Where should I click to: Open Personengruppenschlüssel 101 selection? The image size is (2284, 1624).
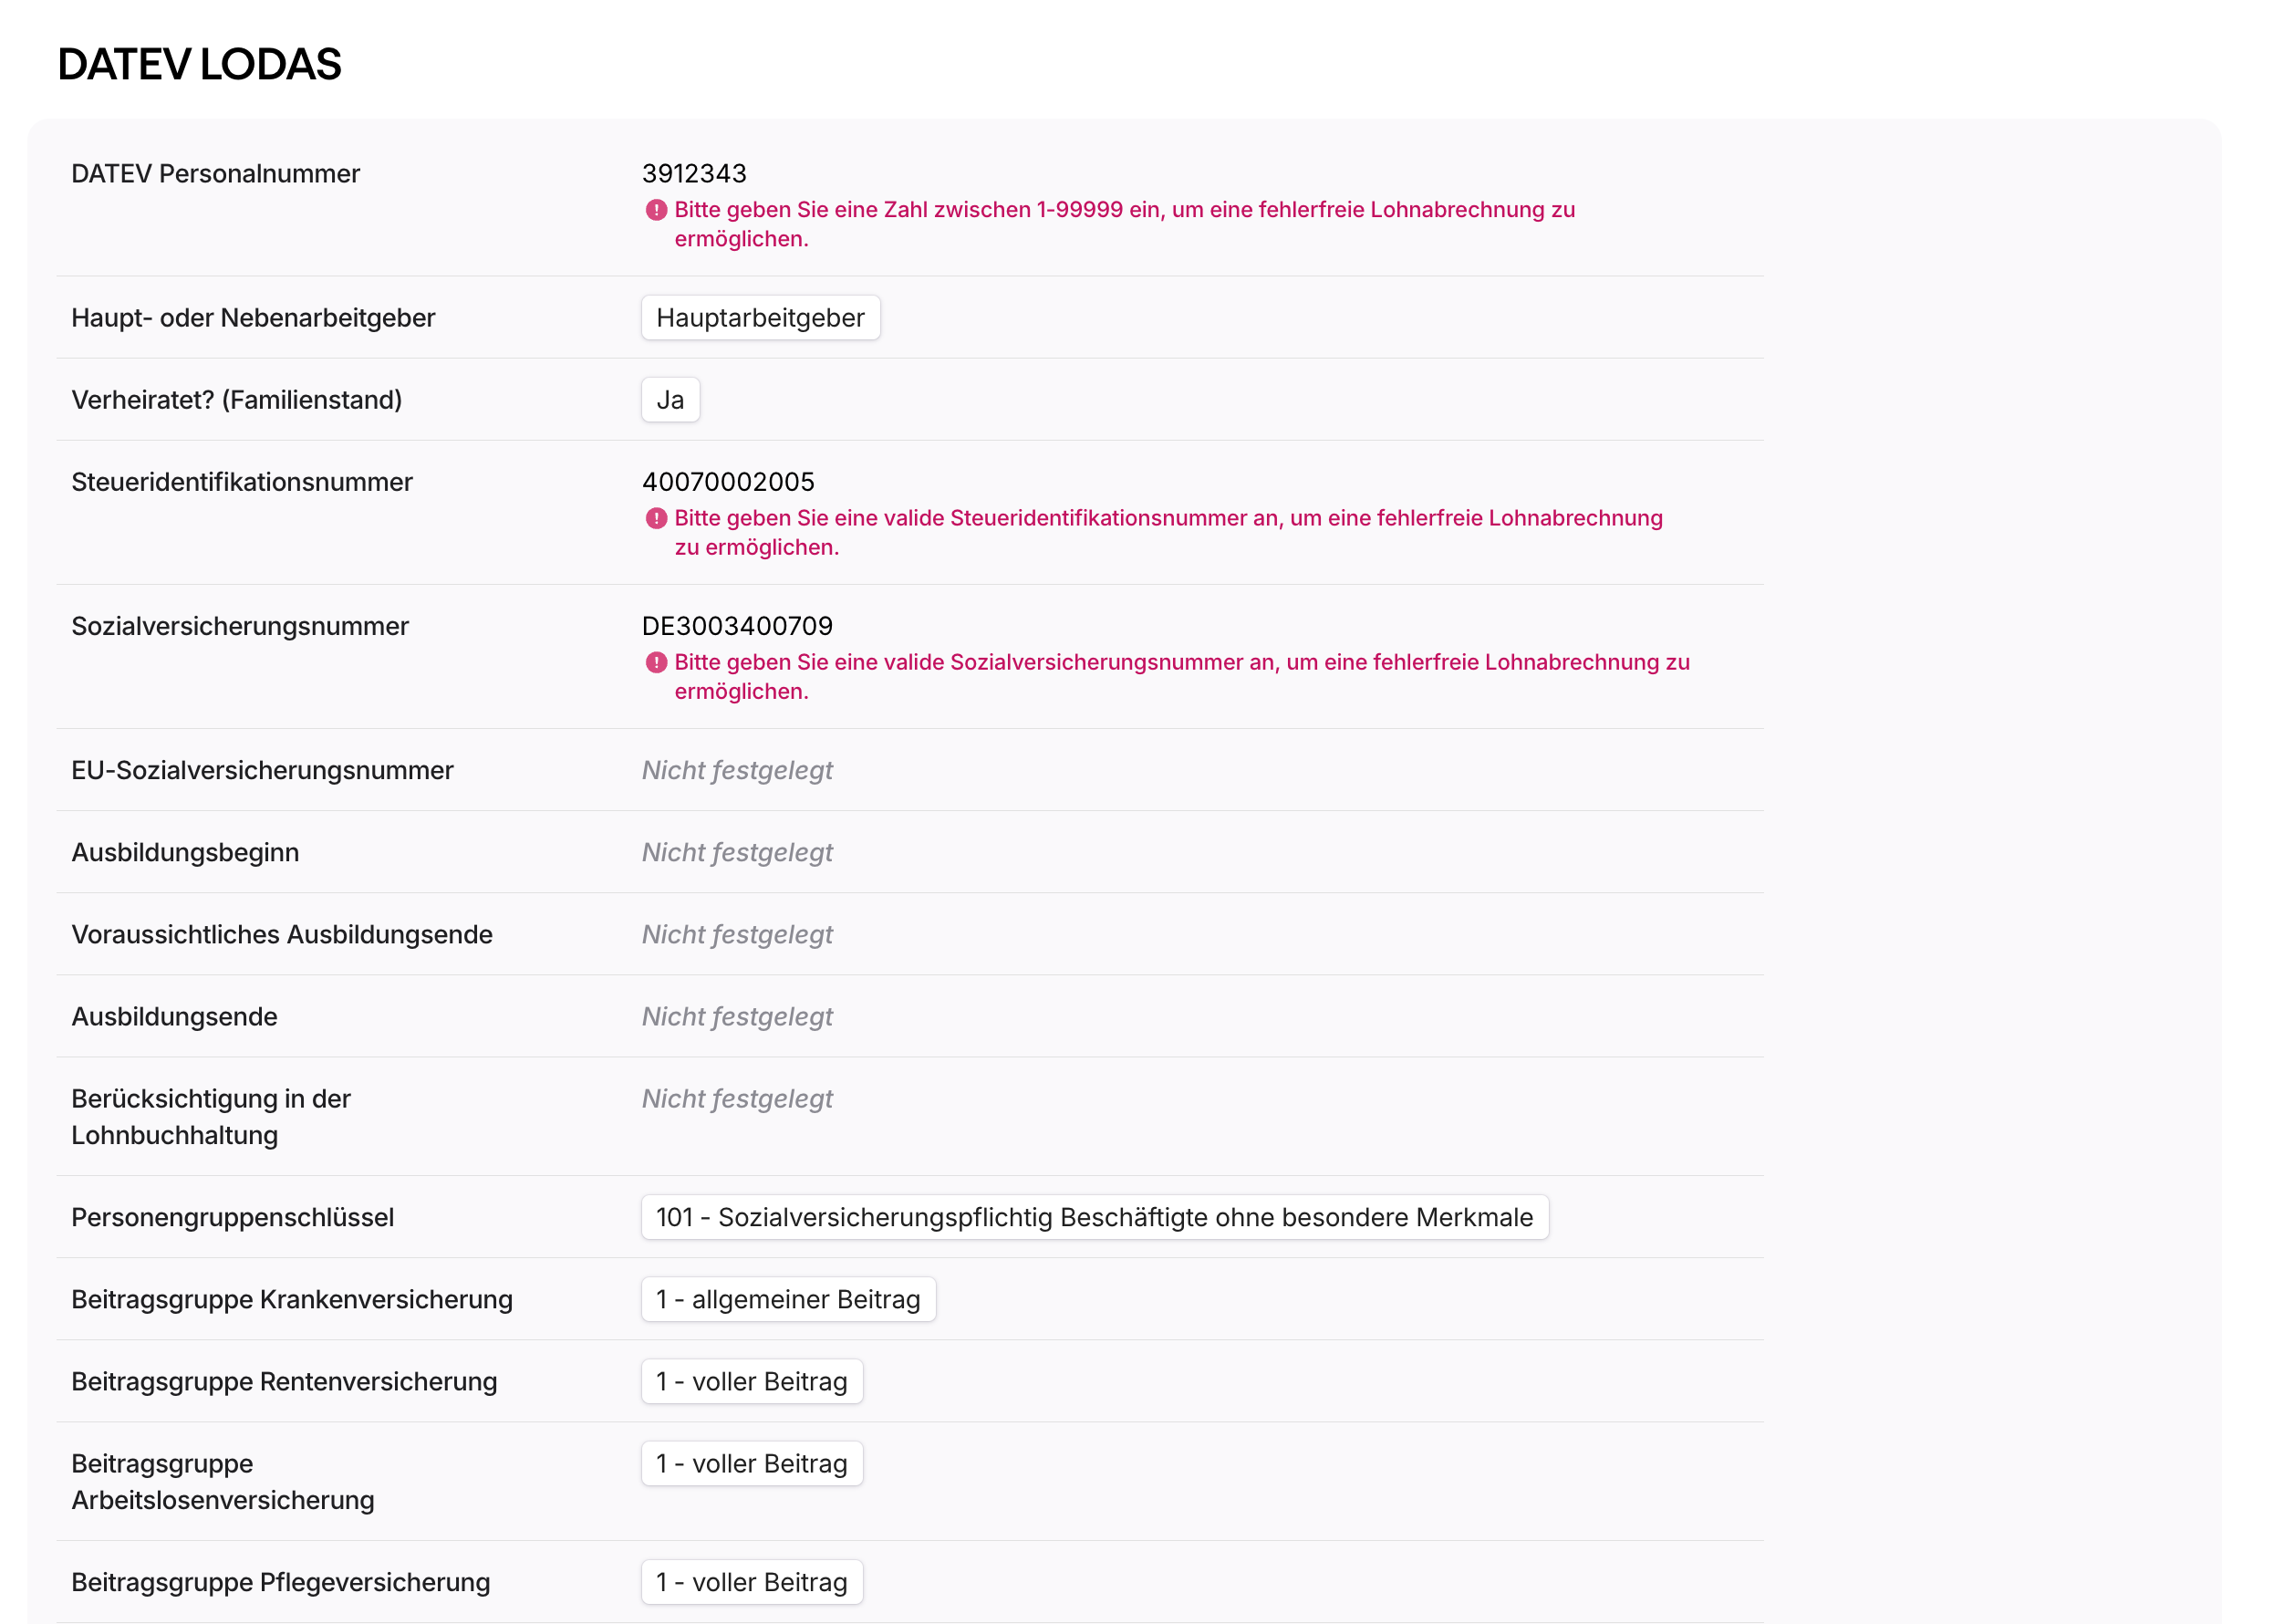pos(1095,1217)
